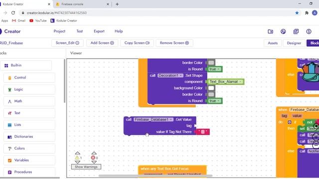Screen dimensions: 319x179
Task: Bookmark this page with the star icon
Action: (x=297, y=13)
